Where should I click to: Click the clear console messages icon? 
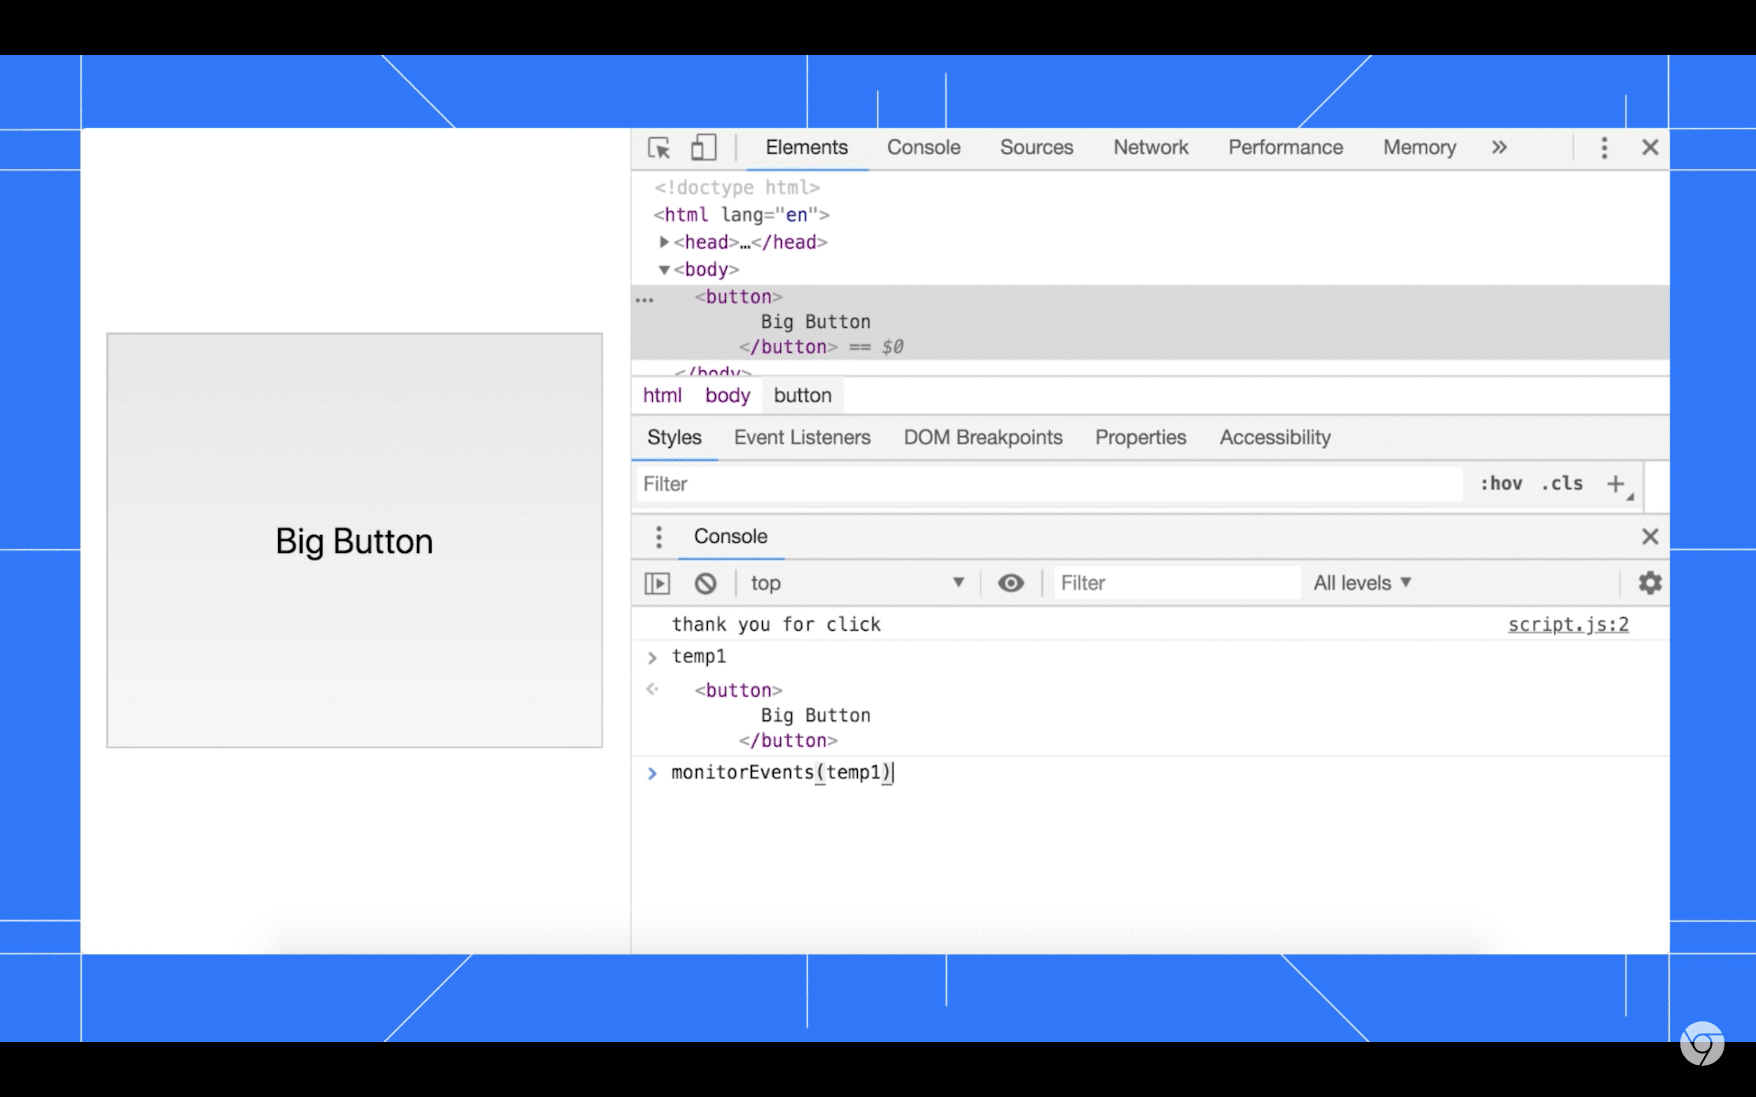704,583
